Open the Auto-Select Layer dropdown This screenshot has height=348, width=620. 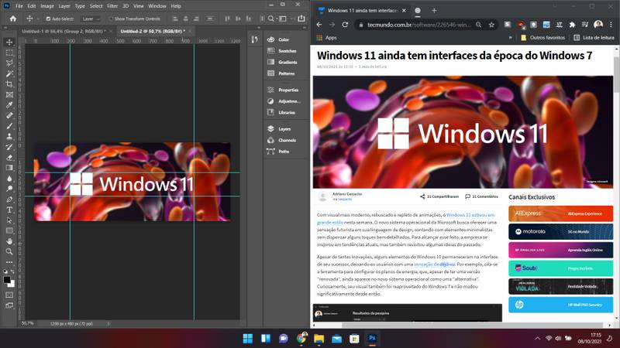pos(91,19)
